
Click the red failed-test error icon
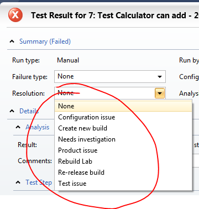[15, 15]
